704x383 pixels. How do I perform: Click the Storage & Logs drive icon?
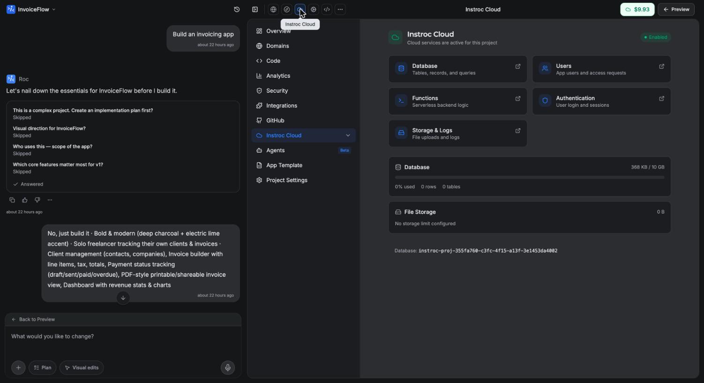401,133
